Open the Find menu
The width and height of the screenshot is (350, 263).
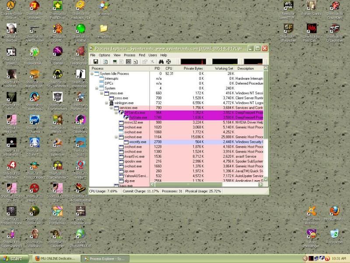pos(142,55)
